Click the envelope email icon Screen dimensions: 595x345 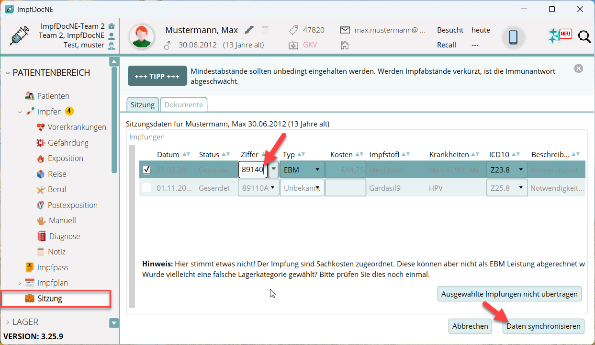point(345,30)
